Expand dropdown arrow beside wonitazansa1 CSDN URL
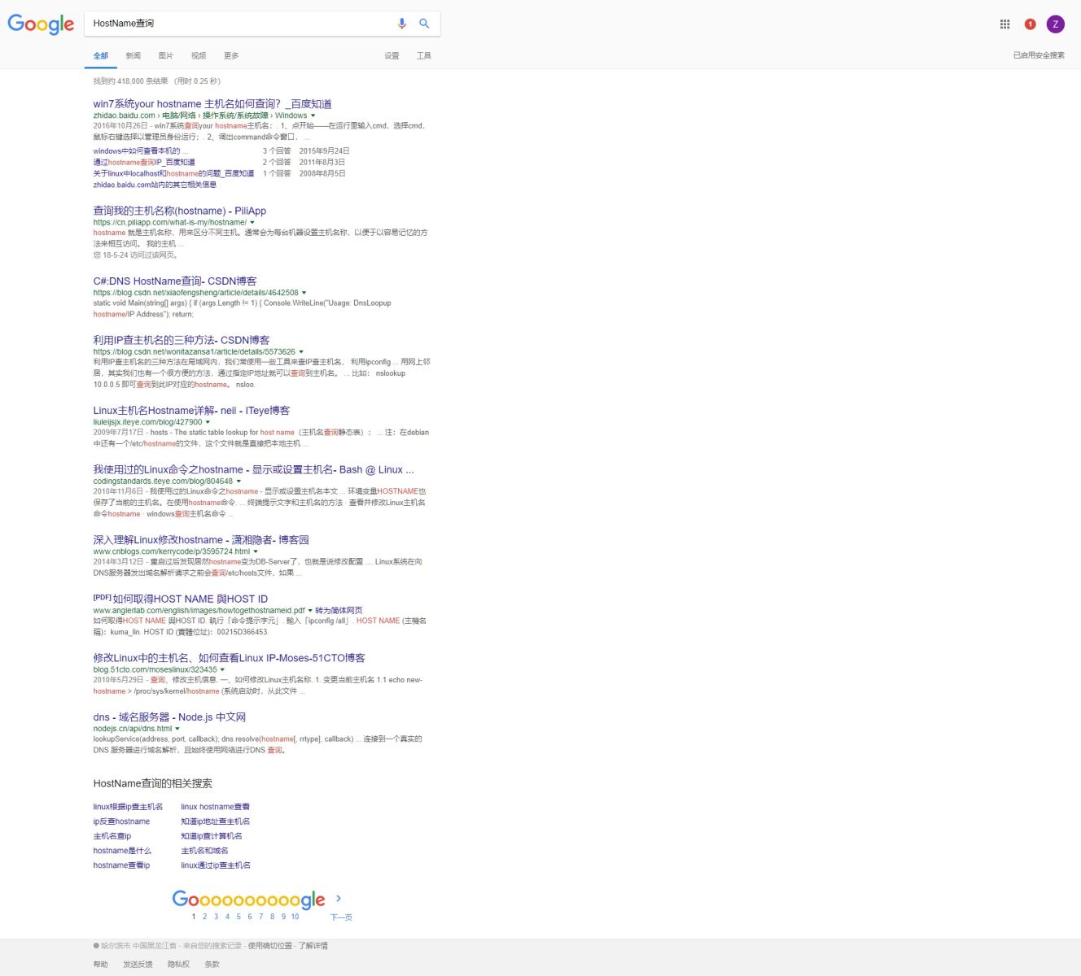This screenshot has height=976, width=1081. click(x=301, y=352)
